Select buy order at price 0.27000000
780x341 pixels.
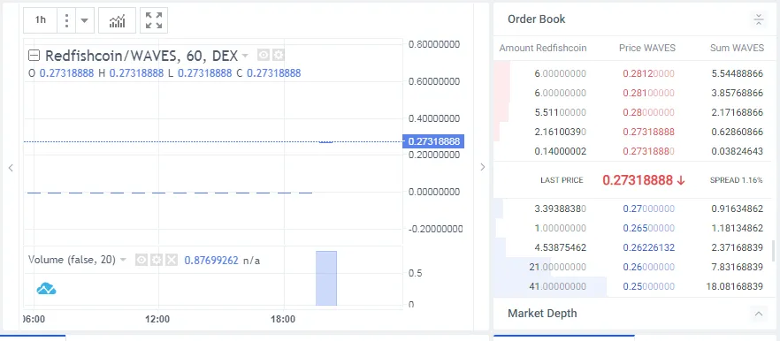point(648,208)
